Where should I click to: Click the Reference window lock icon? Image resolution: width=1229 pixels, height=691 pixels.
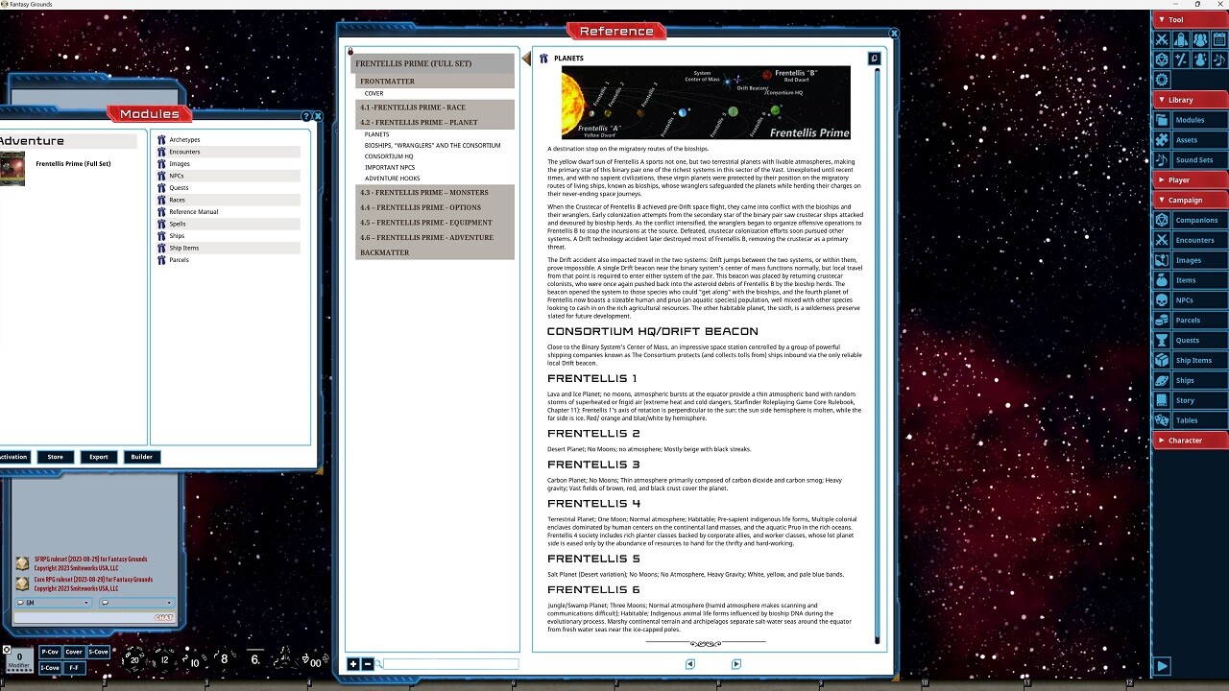[350, 52]
